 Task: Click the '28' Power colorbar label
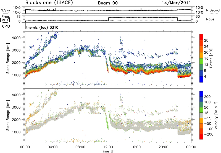(x=206, y=40)
